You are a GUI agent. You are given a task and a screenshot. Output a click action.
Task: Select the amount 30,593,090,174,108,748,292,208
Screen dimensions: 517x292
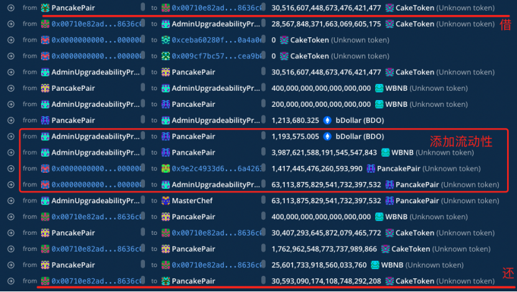[x=326, y=281]
